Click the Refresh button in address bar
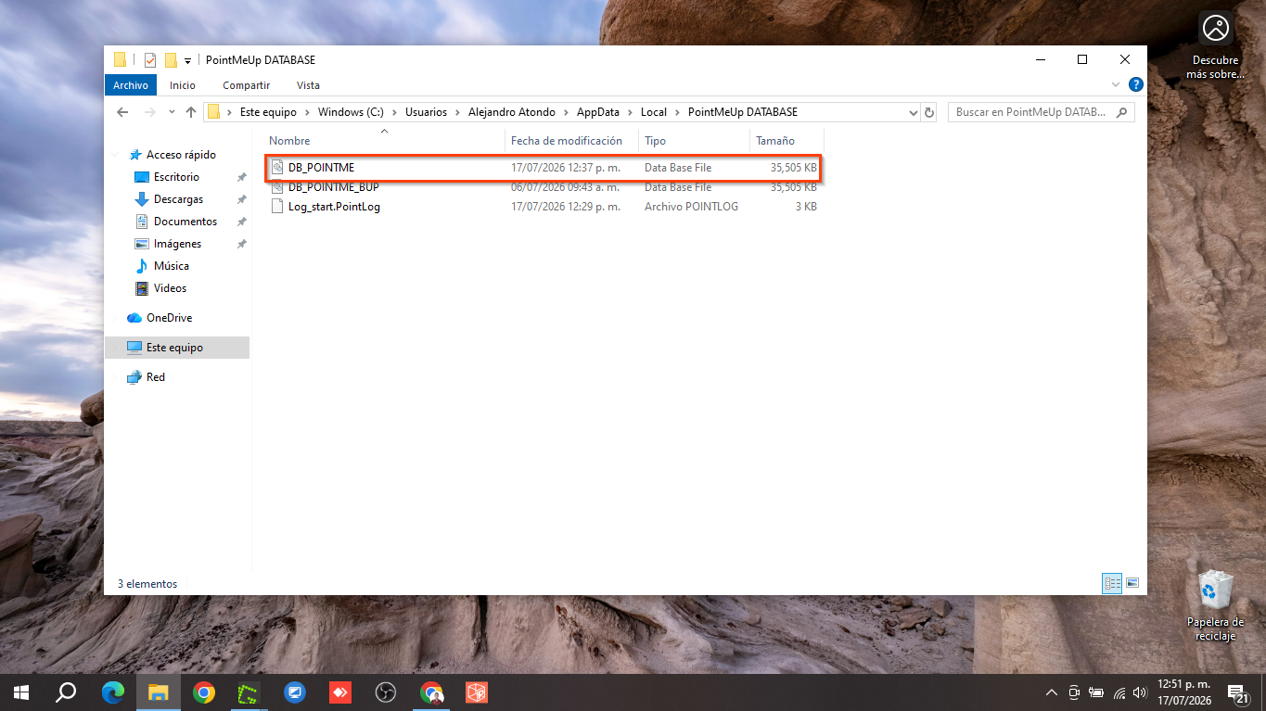This screenshot has width=1266, height=711. click(929, 112)
